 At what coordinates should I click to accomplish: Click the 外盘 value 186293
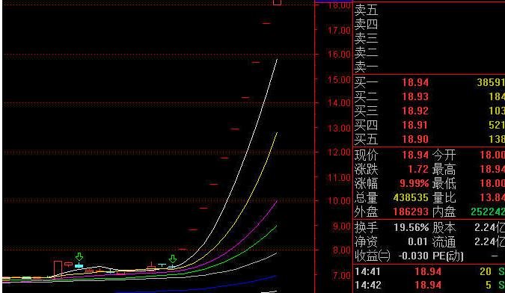tap(411, 212)
